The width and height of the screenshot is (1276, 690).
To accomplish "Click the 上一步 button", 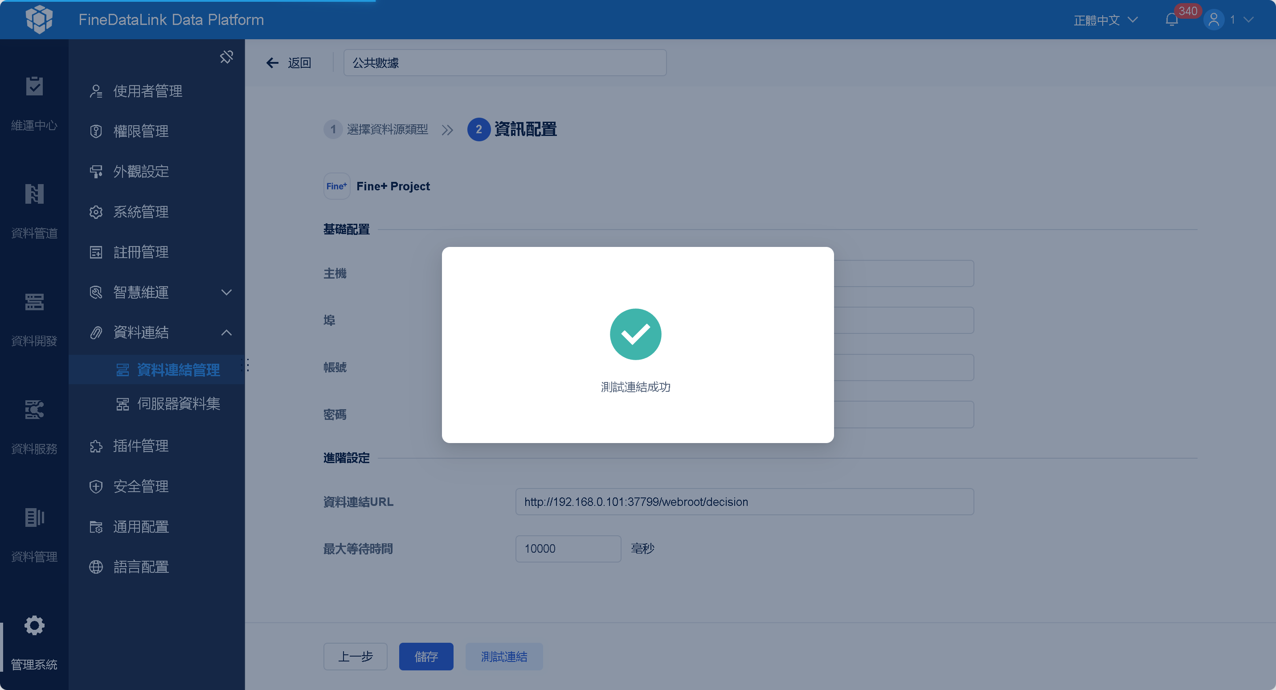I will (355, 656).
